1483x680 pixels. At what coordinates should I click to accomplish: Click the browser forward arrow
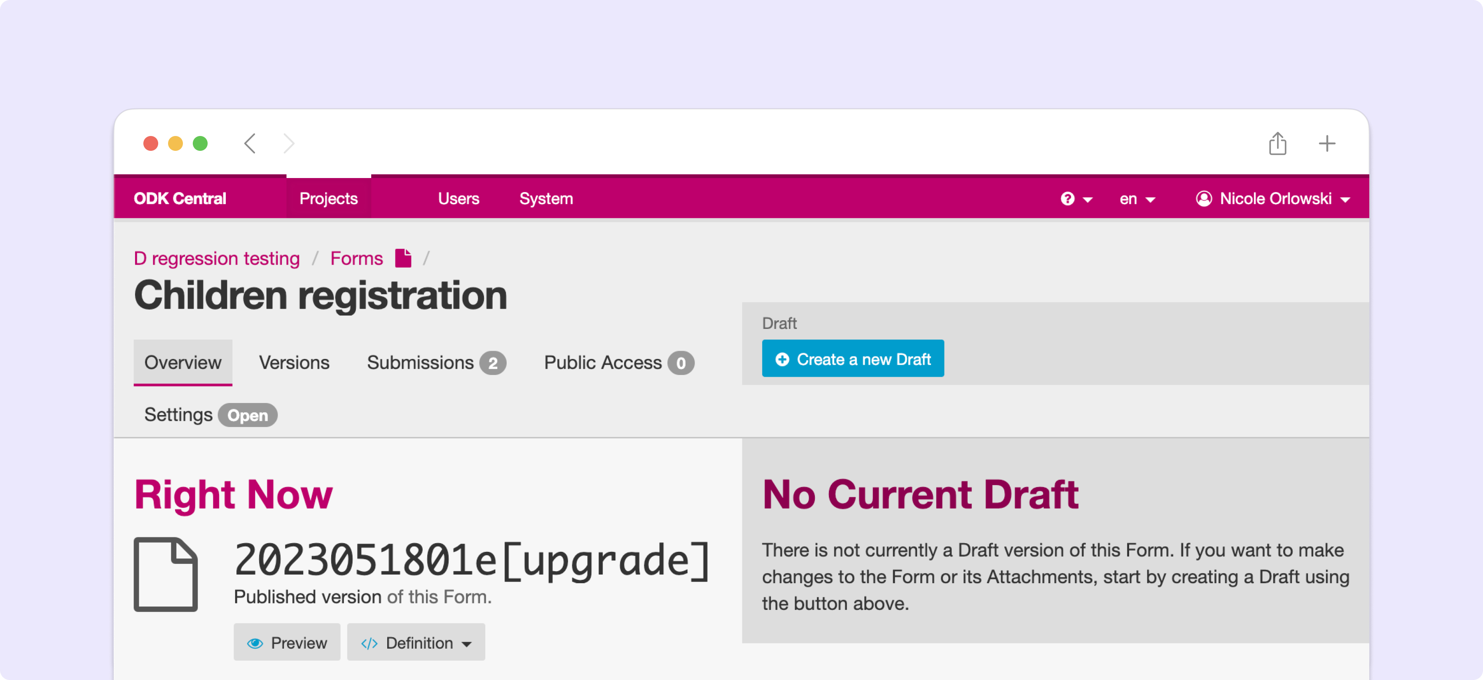tap(288, 143)
